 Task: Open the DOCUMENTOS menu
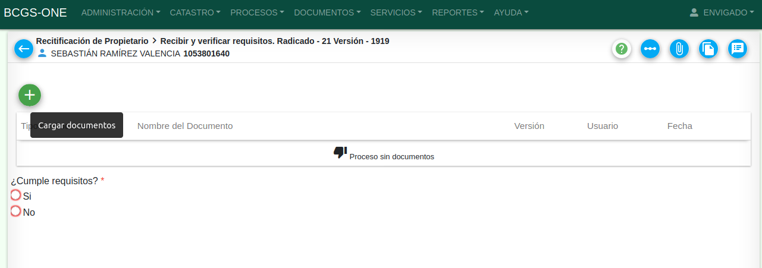pos(327,12)
